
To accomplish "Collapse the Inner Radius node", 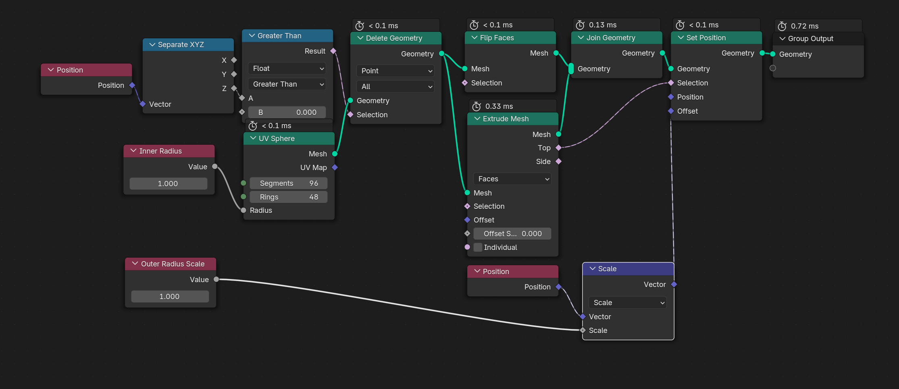I will click(134, 151).
